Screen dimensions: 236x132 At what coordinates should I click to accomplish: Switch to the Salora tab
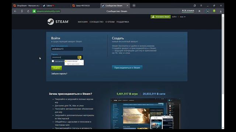coord(56,5)
